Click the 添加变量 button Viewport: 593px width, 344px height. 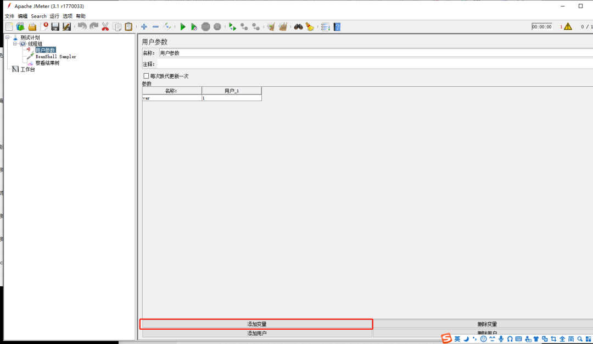pyautogui.click(x=257, y=324)
